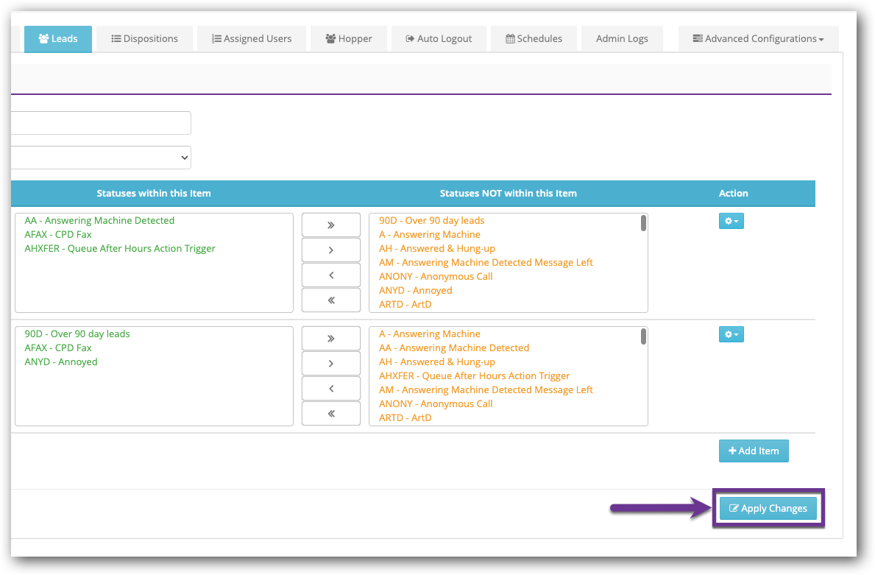Expand Advanced Configurations dropdown tab

(758, 39)
